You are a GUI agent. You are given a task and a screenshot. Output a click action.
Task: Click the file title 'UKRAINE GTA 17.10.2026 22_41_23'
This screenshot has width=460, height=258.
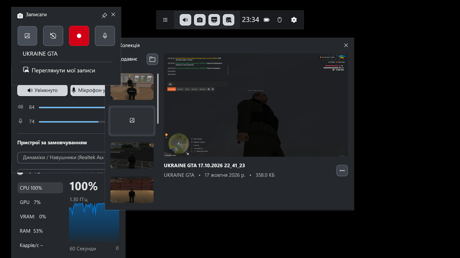[x=204, y=166]
